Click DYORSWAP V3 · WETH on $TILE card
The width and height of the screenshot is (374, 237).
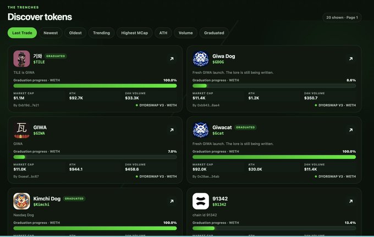156,105
